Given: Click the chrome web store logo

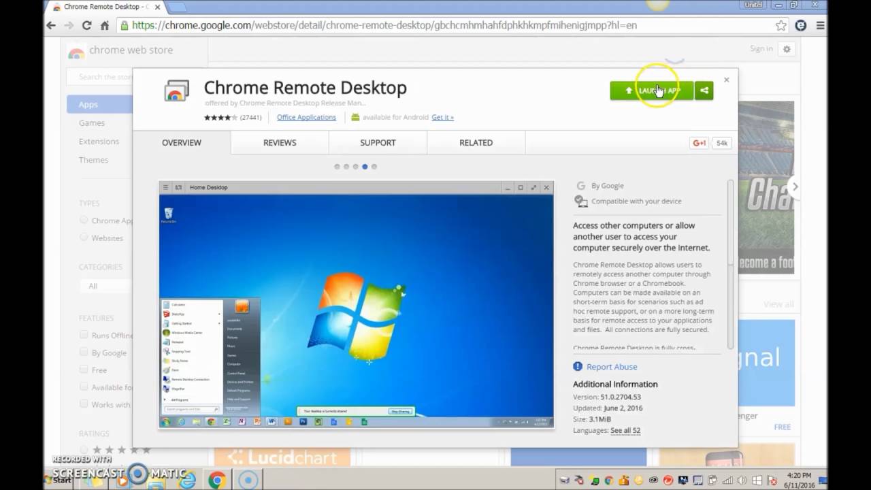Looking at the screenshot, I should 120,50.
